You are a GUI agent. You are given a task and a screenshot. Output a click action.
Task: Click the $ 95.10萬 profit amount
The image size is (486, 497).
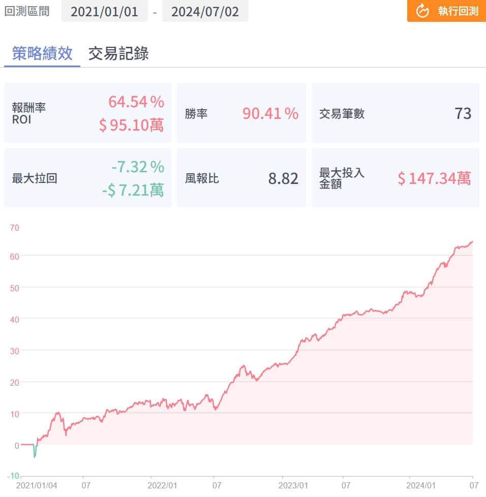(131, 125)
